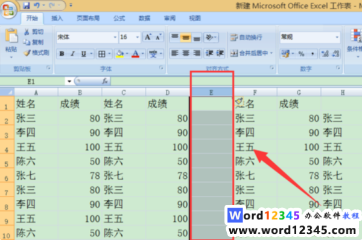Apply accounting number format icon
The width and height of the screenshot is (362, 240).
pos(285,54)
